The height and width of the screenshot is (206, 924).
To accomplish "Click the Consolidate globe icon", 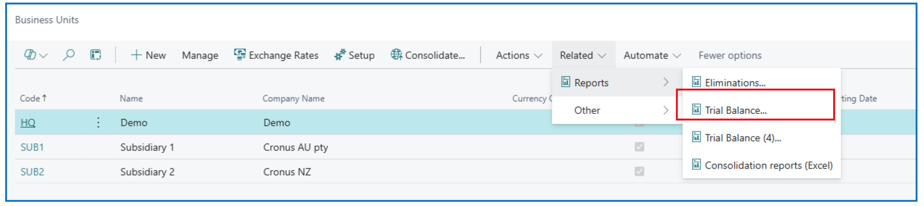I will (396, 55).
